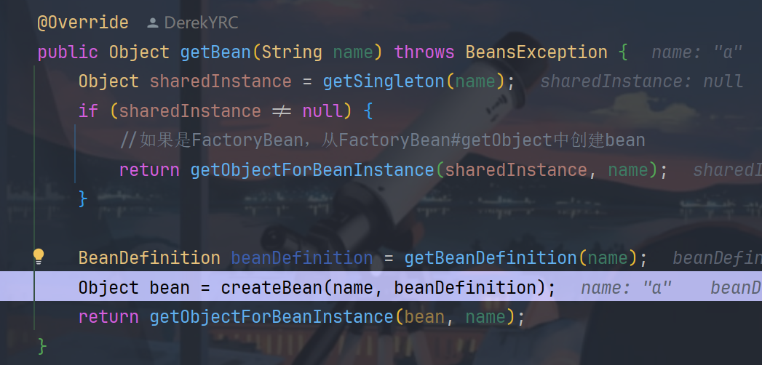Click the @Override annotation
The width and height of the screenshot is (762, 365).
coord(83,23)
